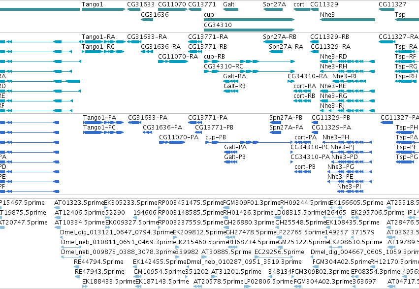Open the Dmel_neb_010811_0651_0469.3prime EST label
The height and width of the screenshot is (289, 419).
pyautogui.click(x=119, y=242)
